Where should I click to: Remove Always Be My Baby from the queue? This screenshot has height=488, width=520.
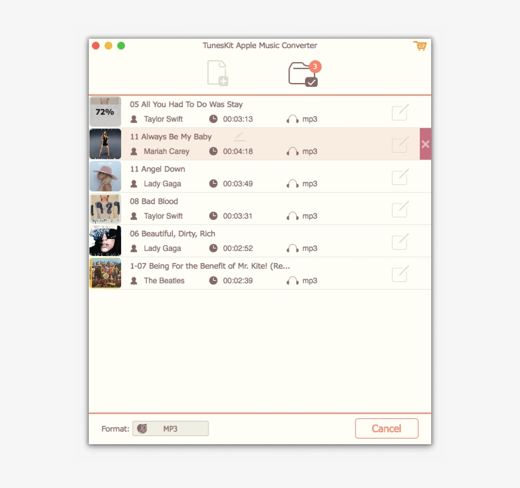click(x=426, y=144)
